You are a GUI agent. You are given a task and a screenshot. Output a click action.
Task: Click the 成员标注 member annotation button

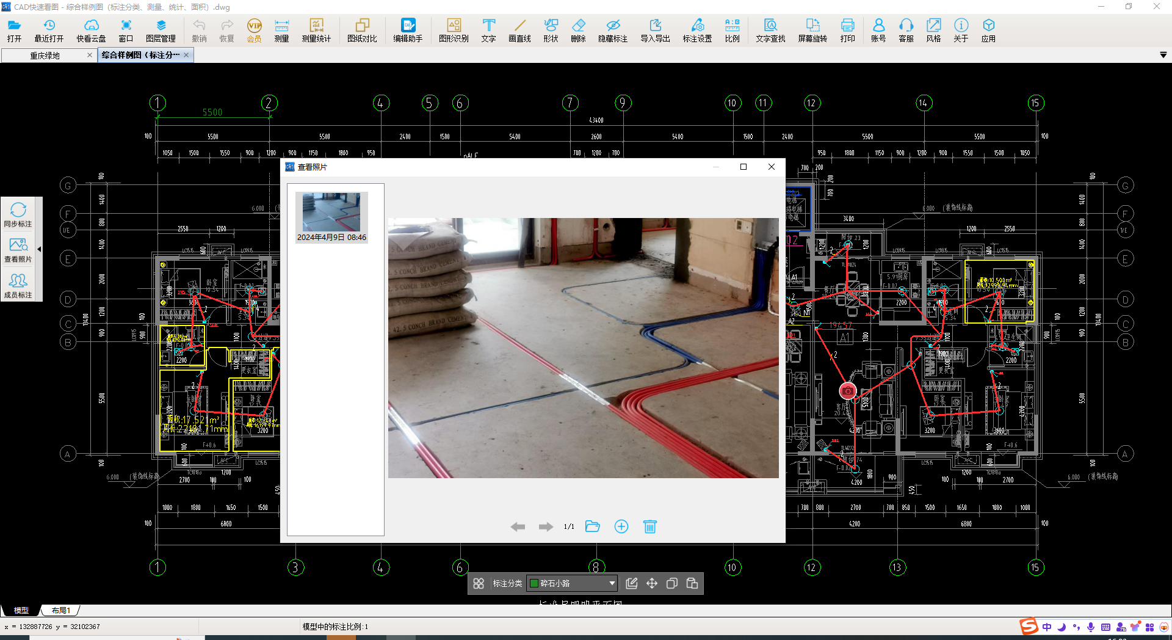pos(18,285)
